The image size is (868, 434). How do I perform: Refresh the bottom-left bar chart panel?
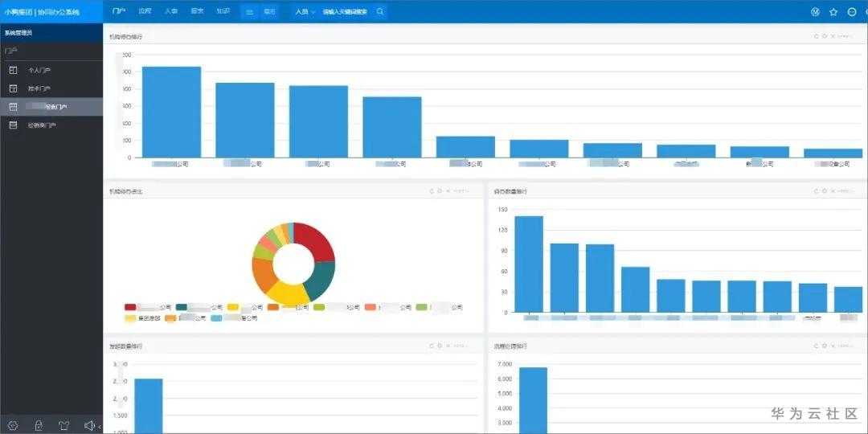click(x=432, y=346)
